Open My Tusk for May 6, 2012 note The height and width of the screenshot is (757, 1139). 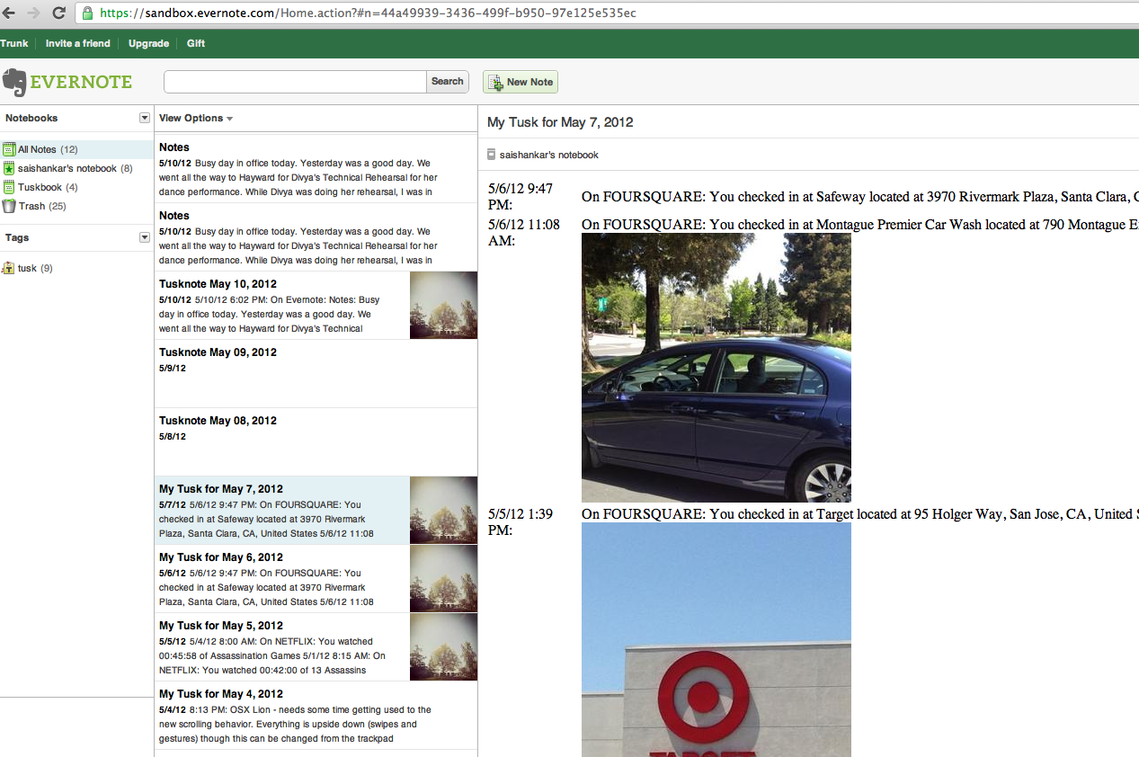[316, 579]
